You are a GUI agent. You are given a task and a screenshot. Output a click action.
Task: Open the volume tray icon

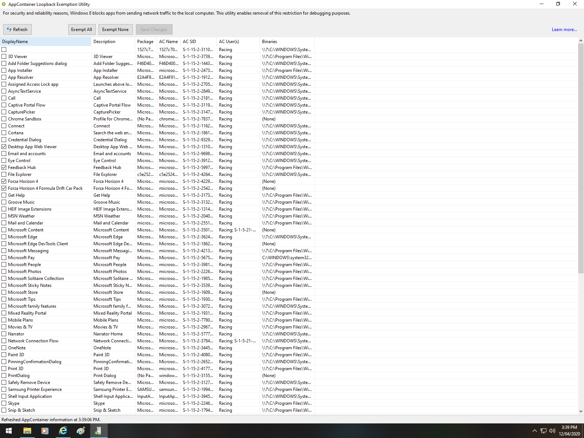tap(552, 431)
